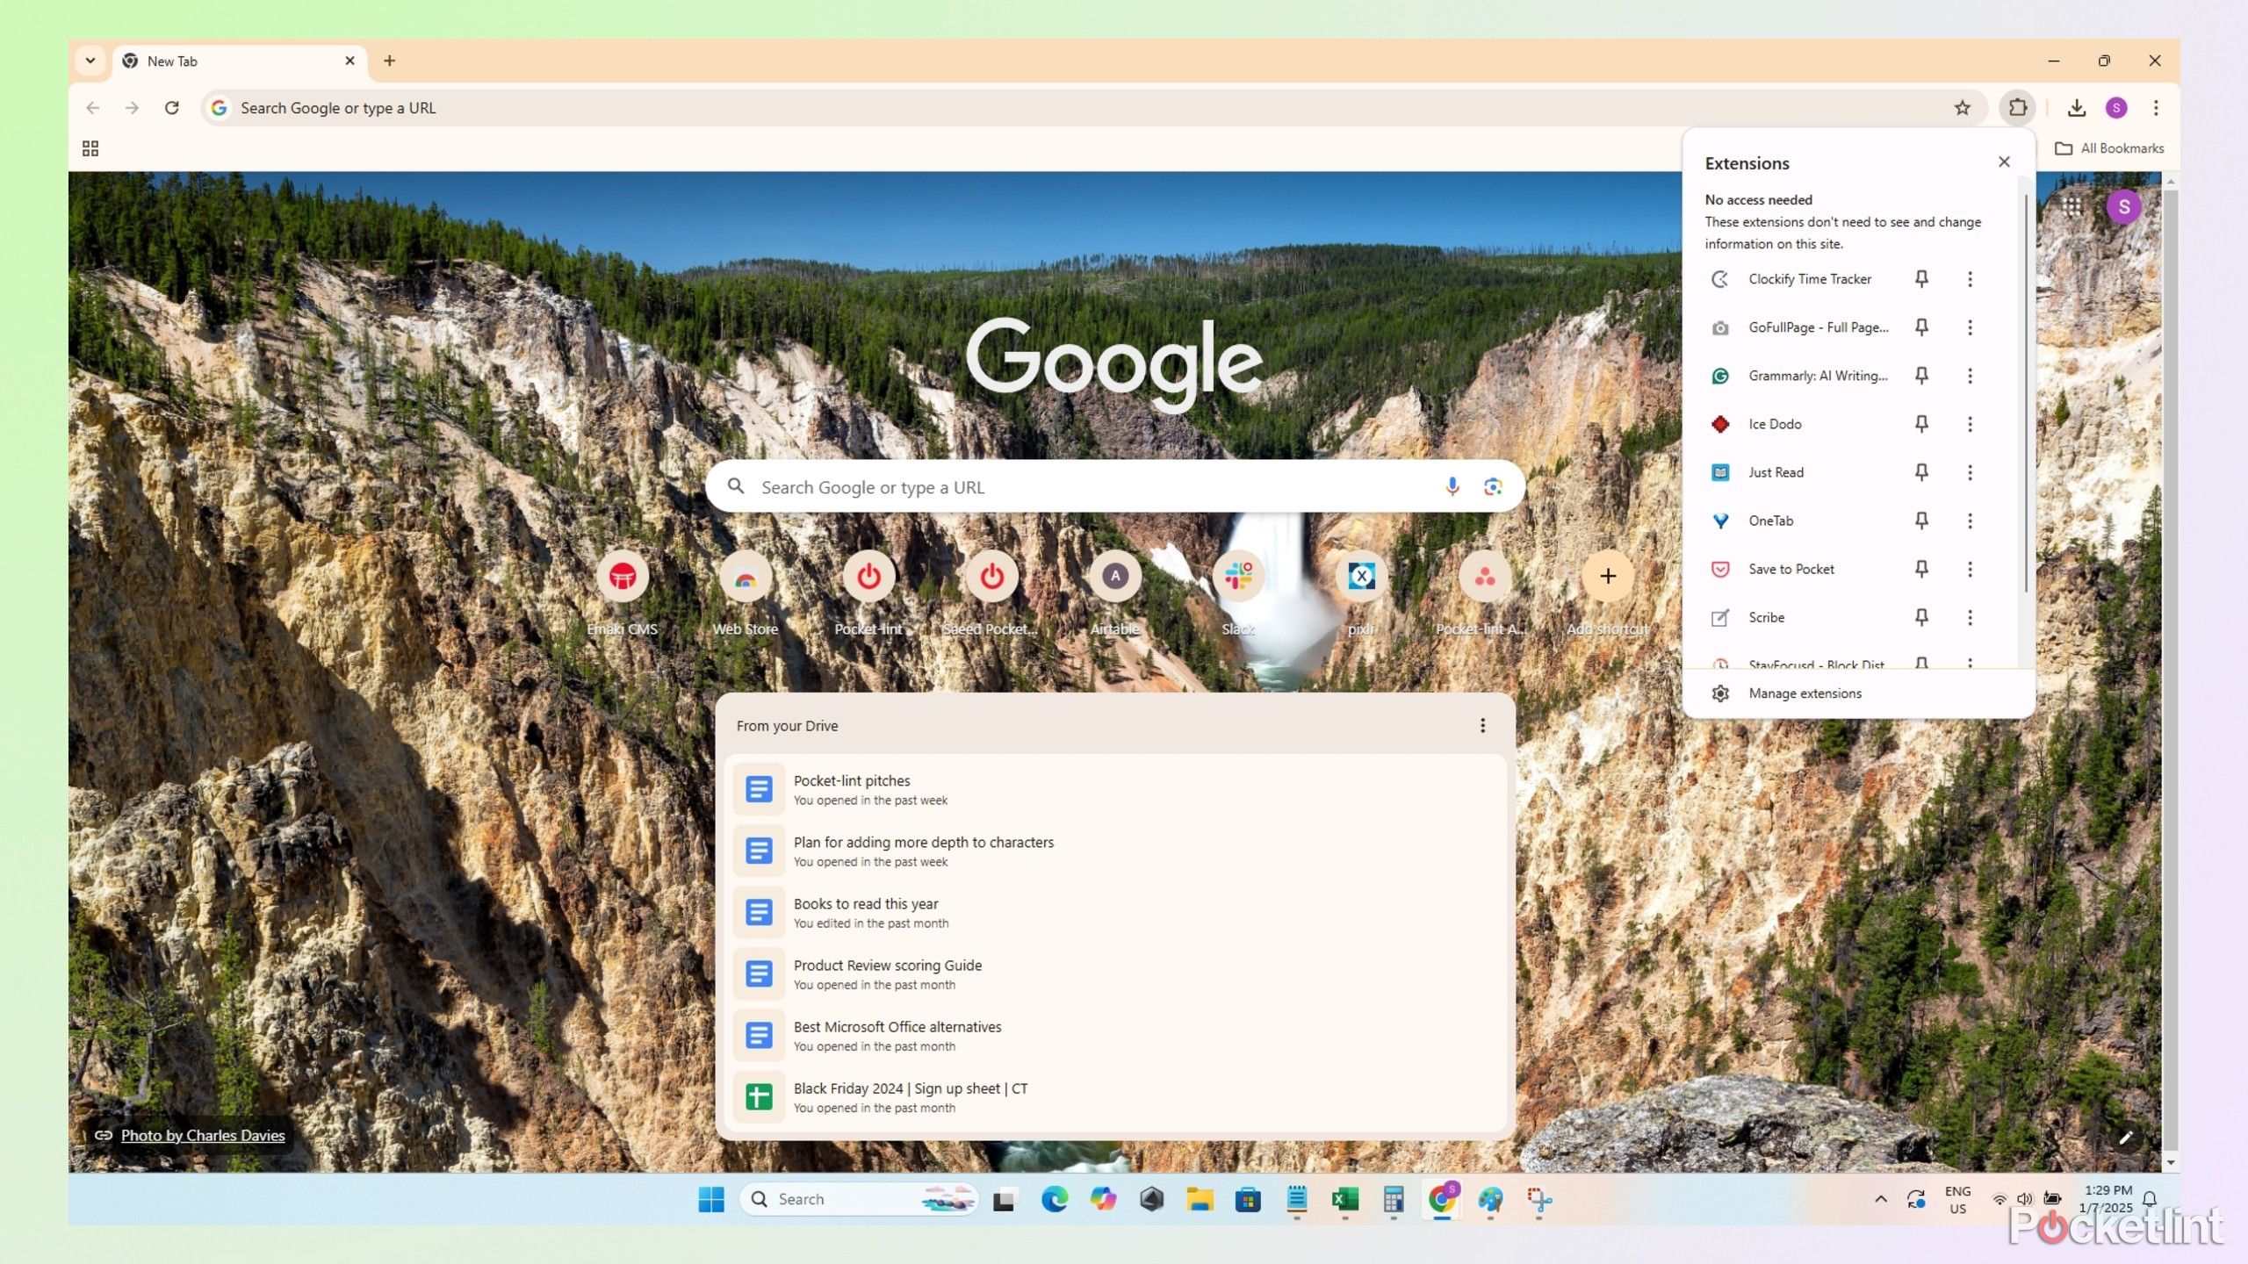Open more options for OneTab extension
The height and width of the screenshot is (1264, 2248).
(1971, 521)
